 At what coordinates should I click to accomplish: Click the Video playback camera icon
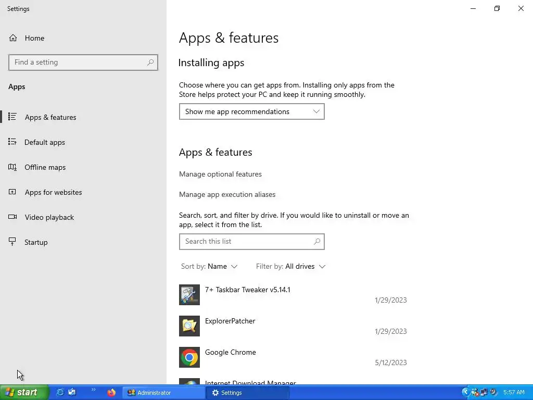(x=12, y=217)
